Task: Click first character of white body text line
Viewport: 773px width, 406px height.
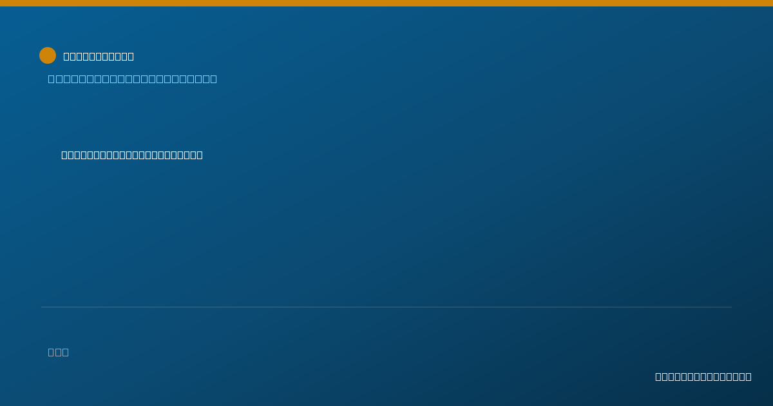Action: coord(64,155)
